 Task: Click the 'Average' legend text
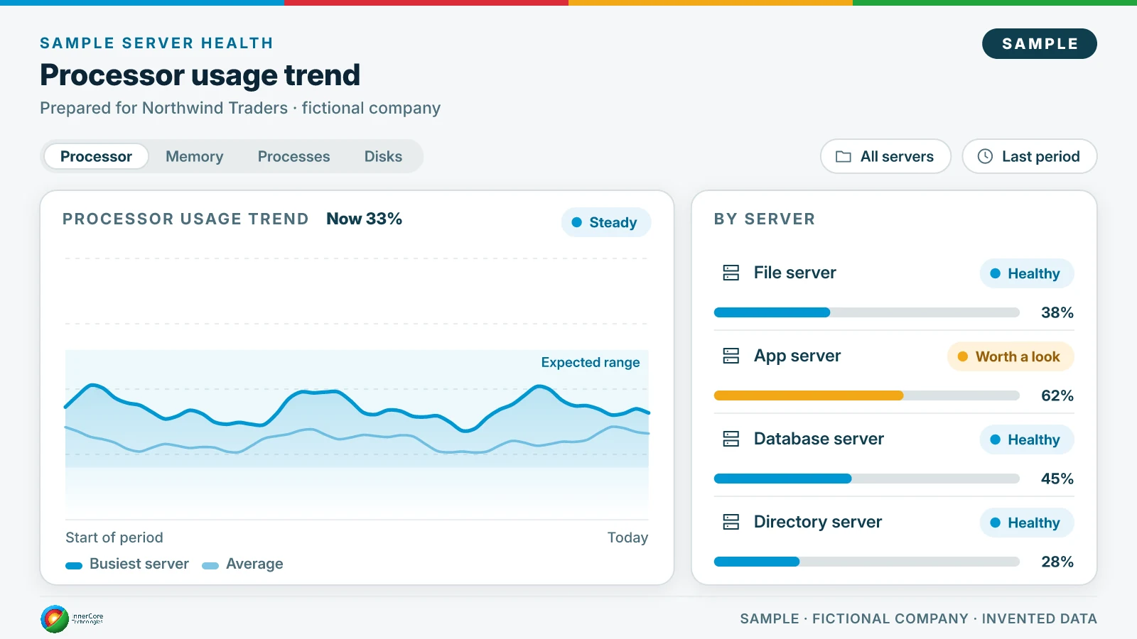tap(254, 564)
